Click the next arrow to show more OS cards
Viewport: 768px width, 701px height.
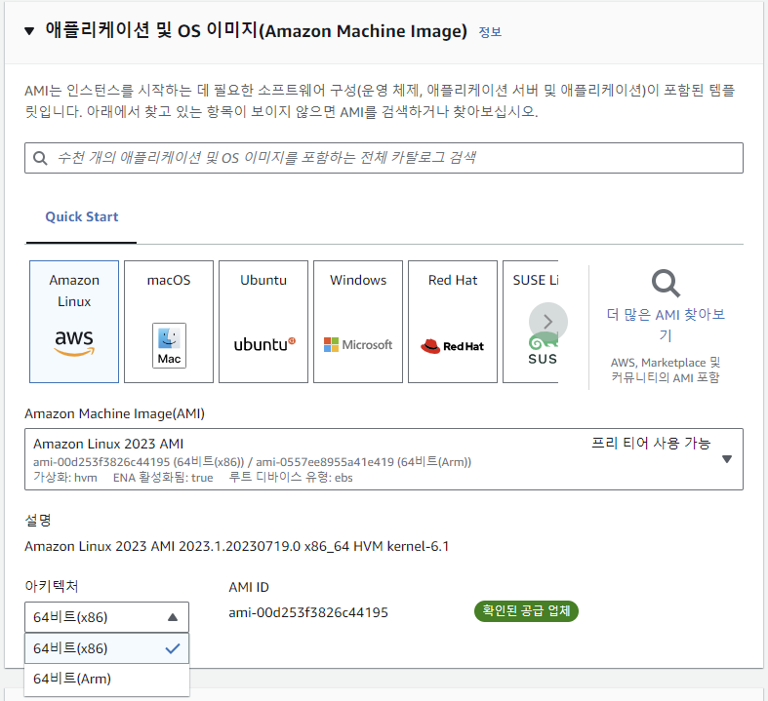pyautogui.click(x=548, y=322)
